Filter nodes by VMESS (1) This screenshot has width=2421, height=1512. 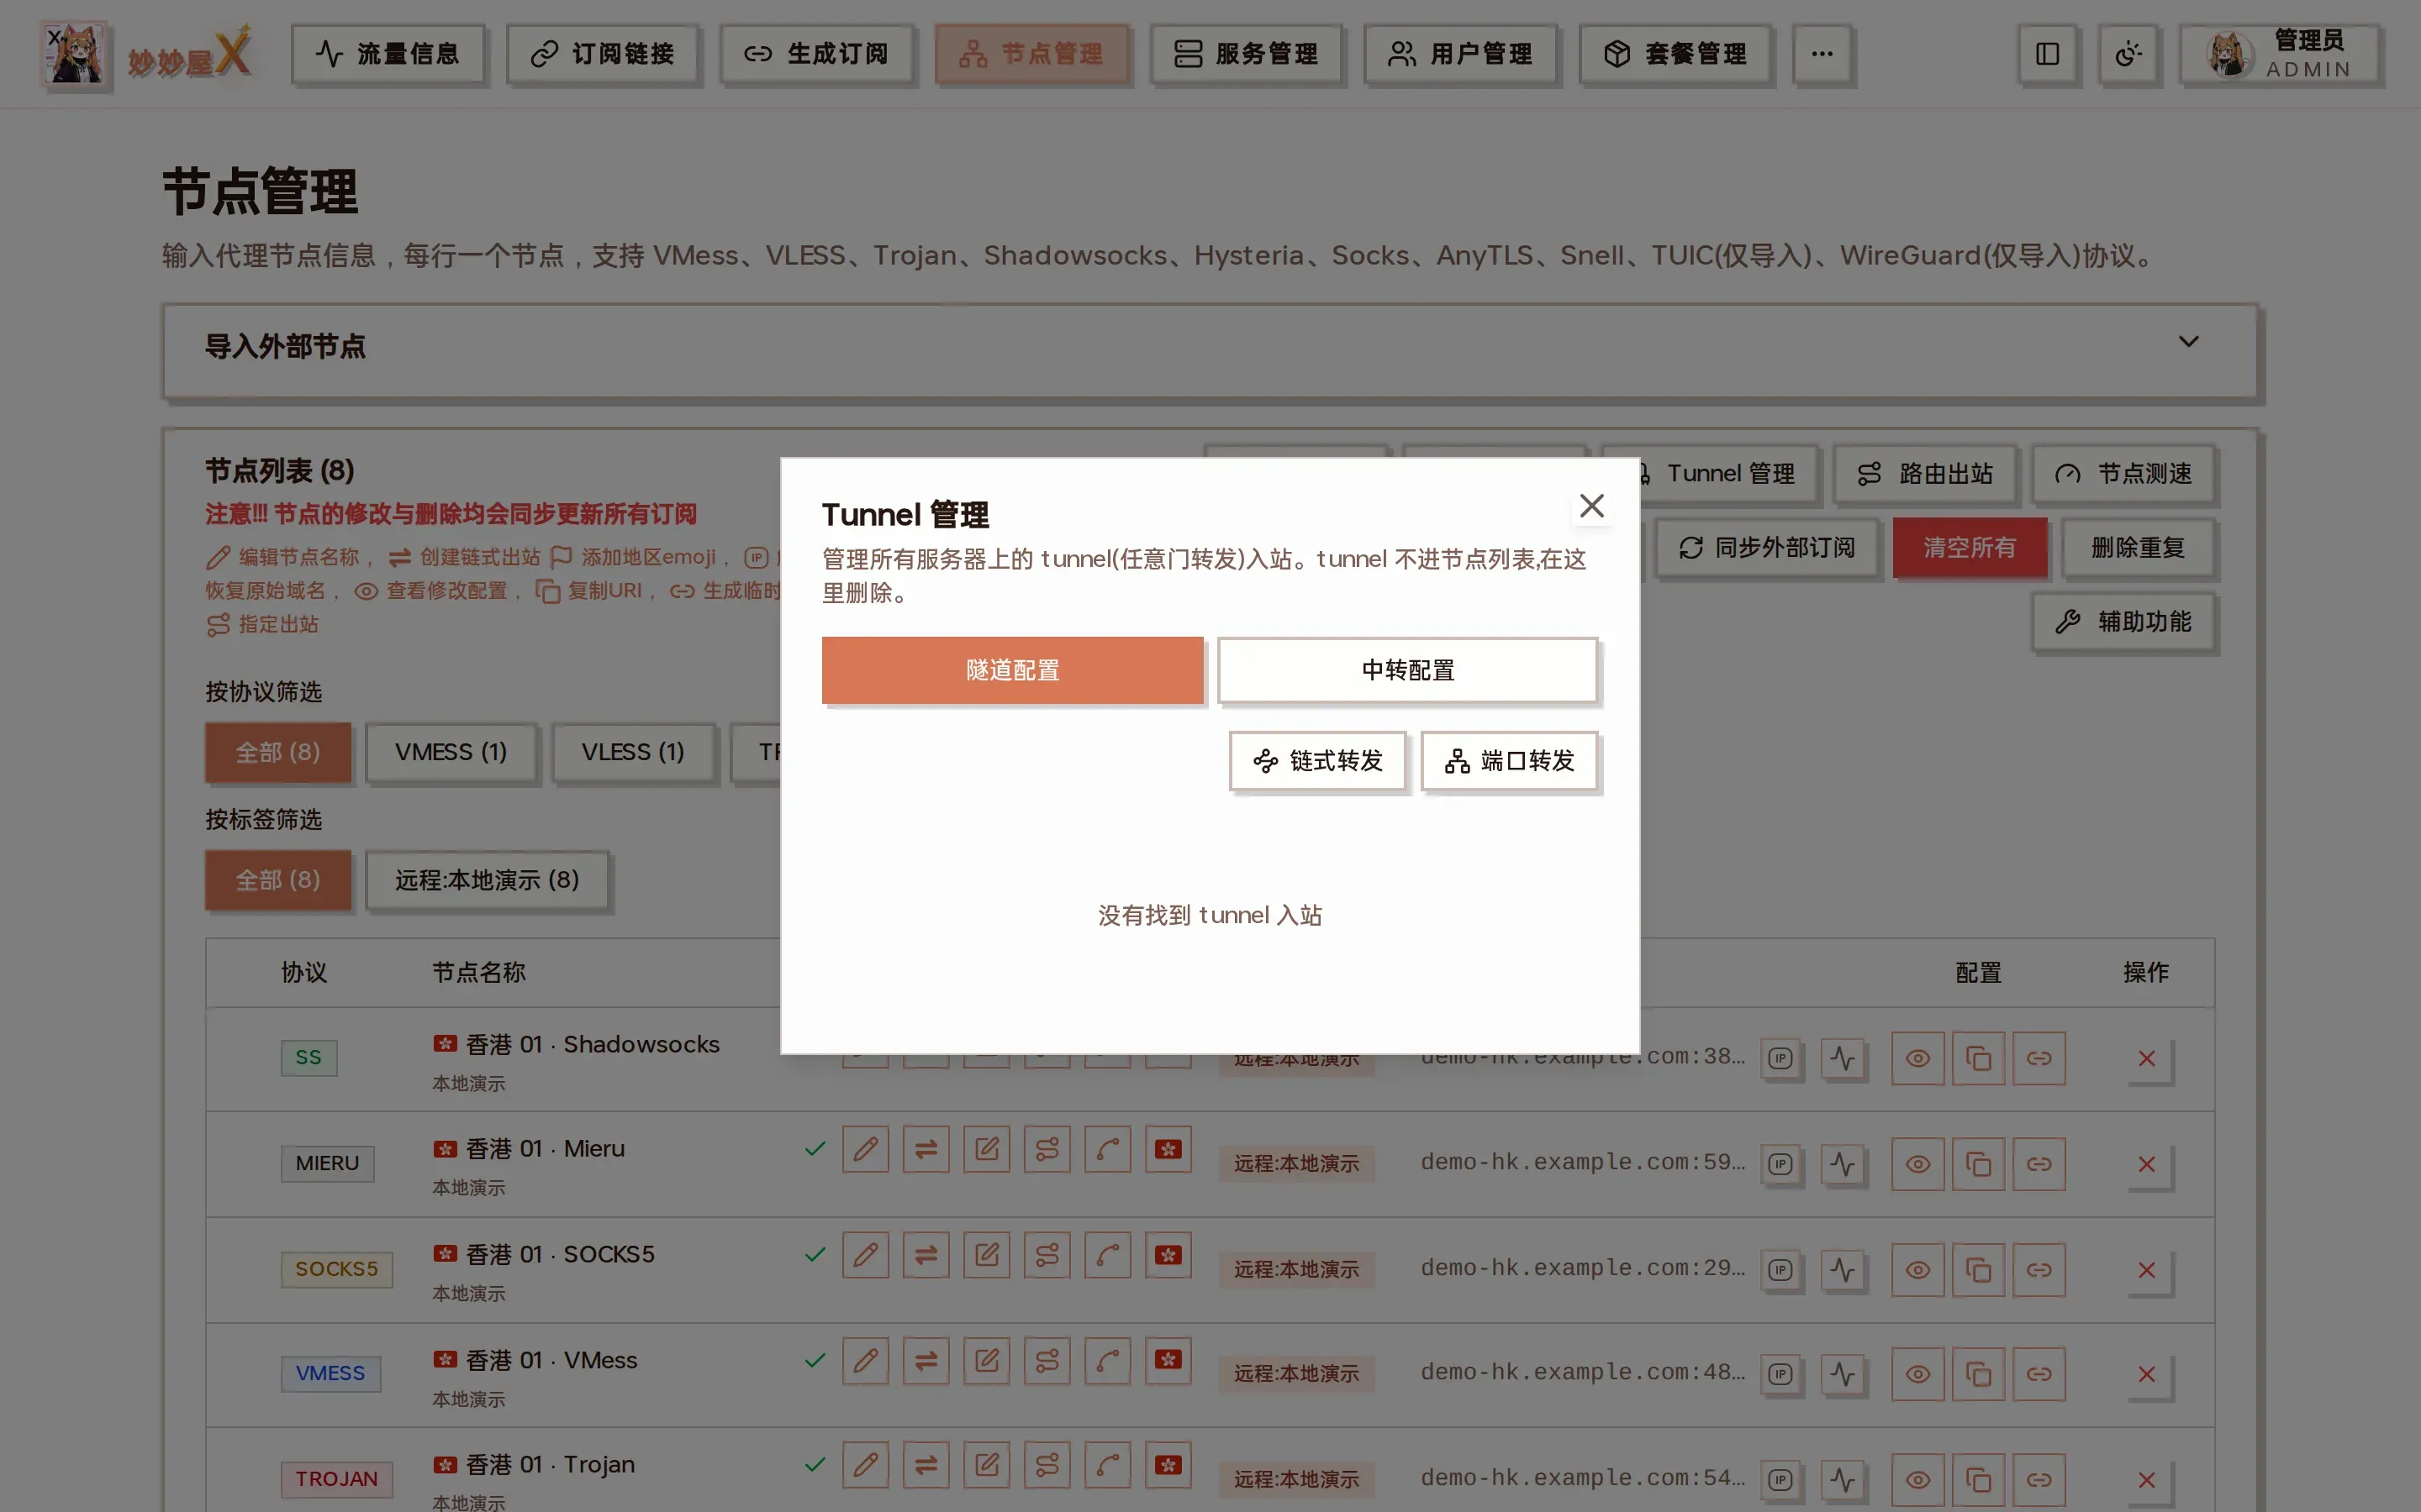pos(451,752)
